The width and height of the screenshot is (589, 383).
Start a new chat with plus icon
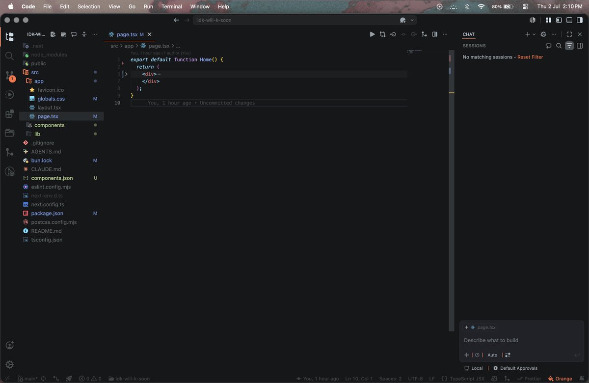coord(528,34)
